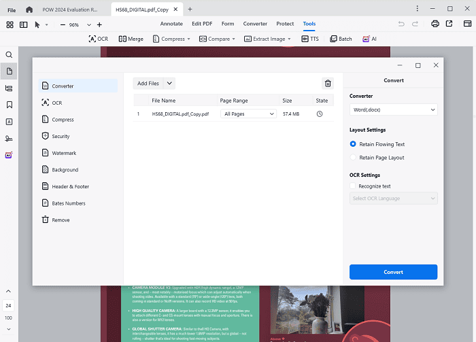Click the TTS tool icon
The image size is (476, 342).
tap(309, 39)
